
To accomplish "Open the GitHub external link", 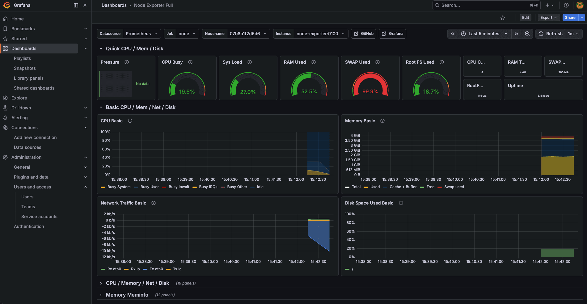I will point(364,34).
